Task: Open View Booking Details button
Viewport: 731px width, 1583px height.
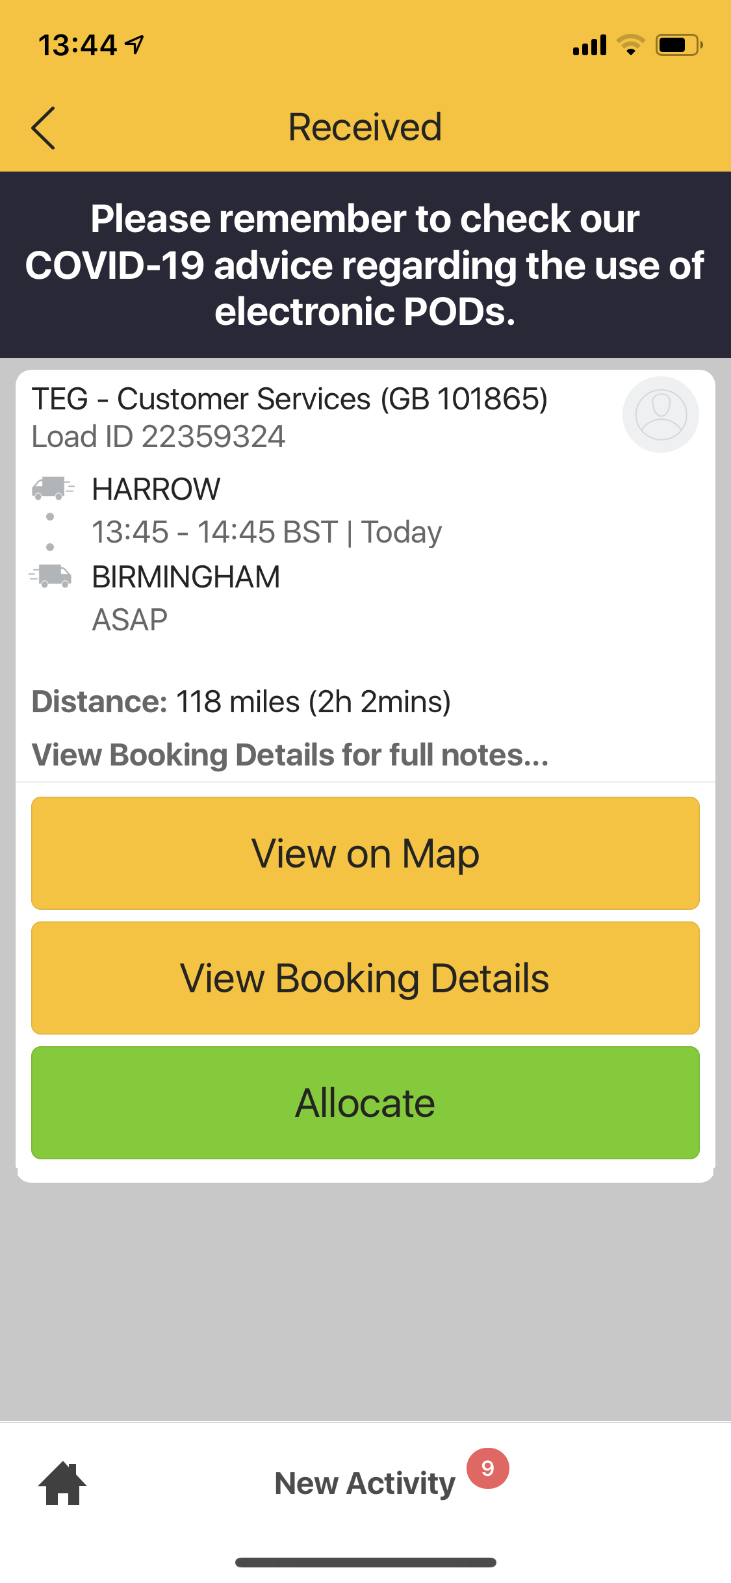Action: [365, 978]
